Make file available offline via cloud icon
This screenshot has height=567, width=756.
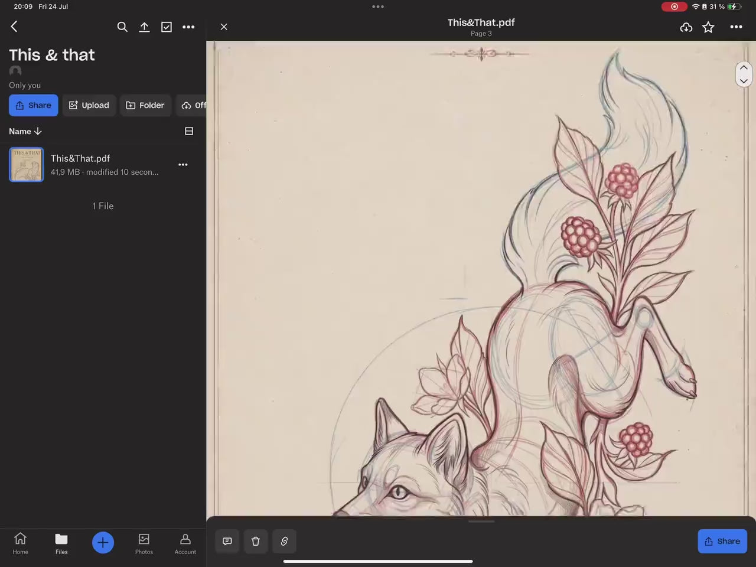(686, 27)
